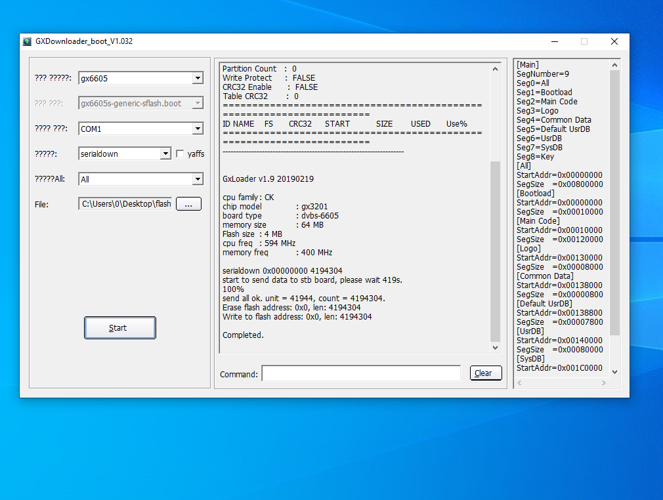Click 'Seg6=UsrDB' config entry
The image size is (663, 500).
coord(539,138)
